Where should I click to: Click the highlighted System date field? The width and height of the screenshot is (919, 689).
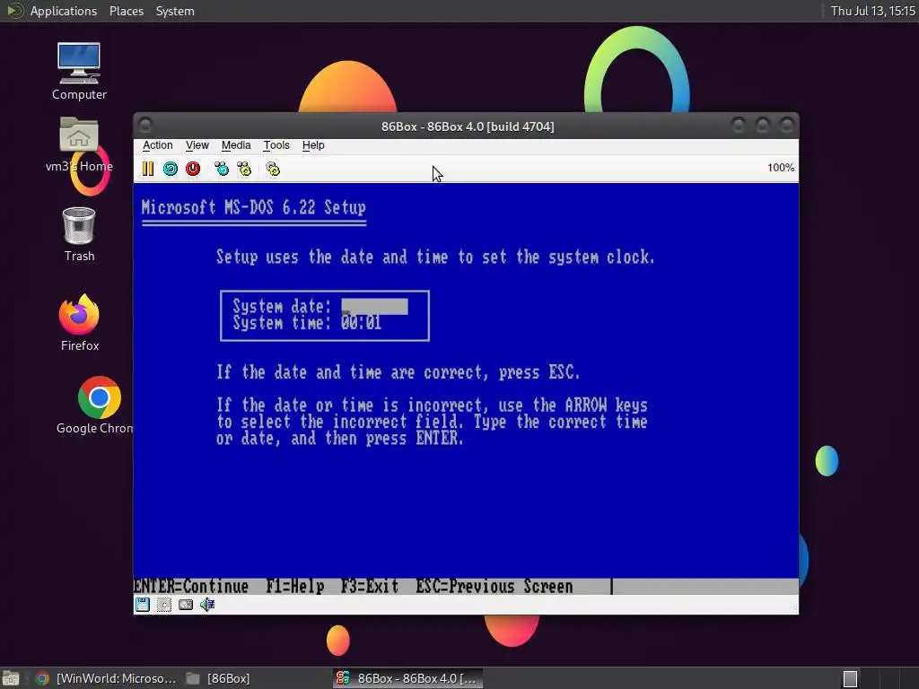(374, 307)
